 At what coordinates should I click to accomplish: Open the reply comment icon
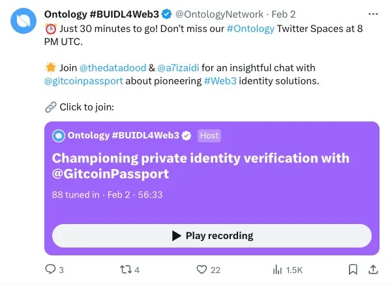click(50, 269)
